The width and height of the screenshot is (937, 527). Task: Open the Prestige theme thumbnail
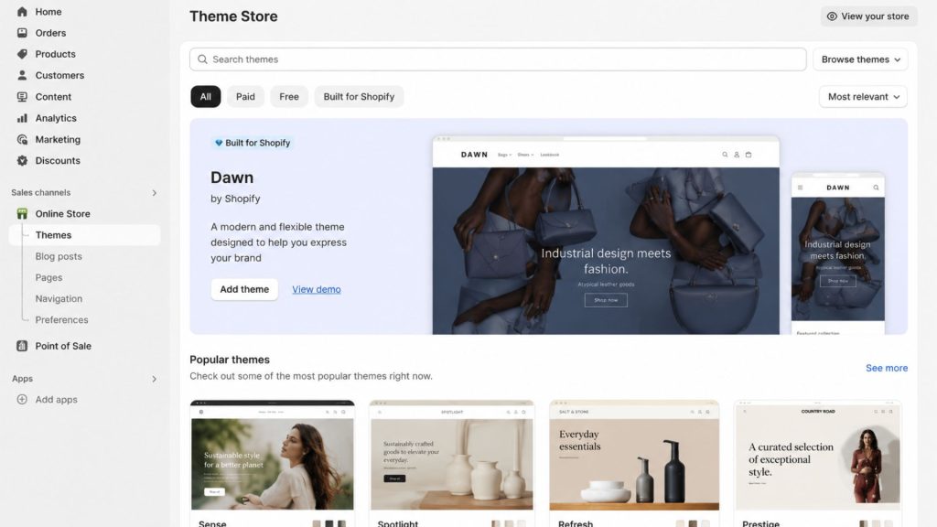[x=817, y=456]
